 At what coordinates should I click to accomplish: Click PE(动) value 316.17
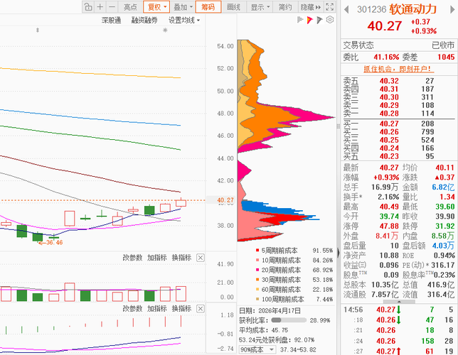pos(443,265)
